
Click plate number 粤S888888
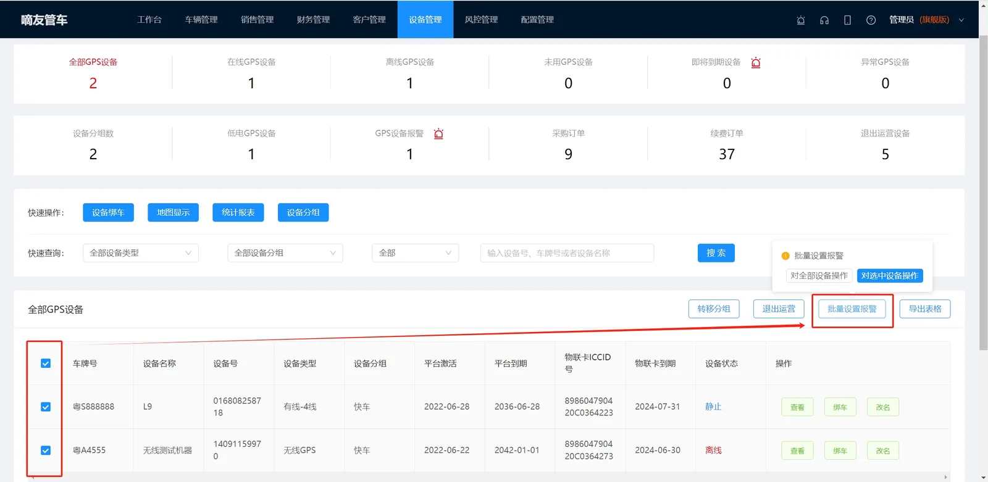(x=93, y=407)
